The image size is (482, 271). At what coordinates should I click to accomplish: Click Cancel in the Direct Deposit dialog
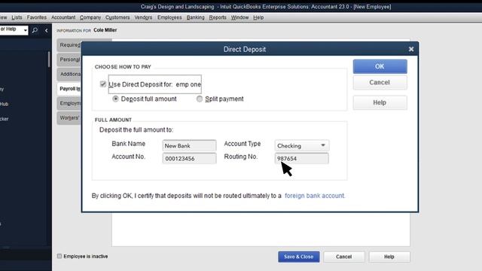pyautogui.click(x=380, y=83)
